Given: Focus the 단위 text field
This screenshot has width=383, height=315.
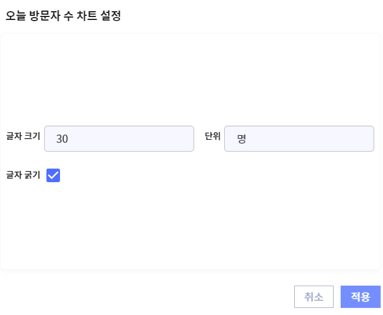Looking at the screenshot, I should 299,139.
